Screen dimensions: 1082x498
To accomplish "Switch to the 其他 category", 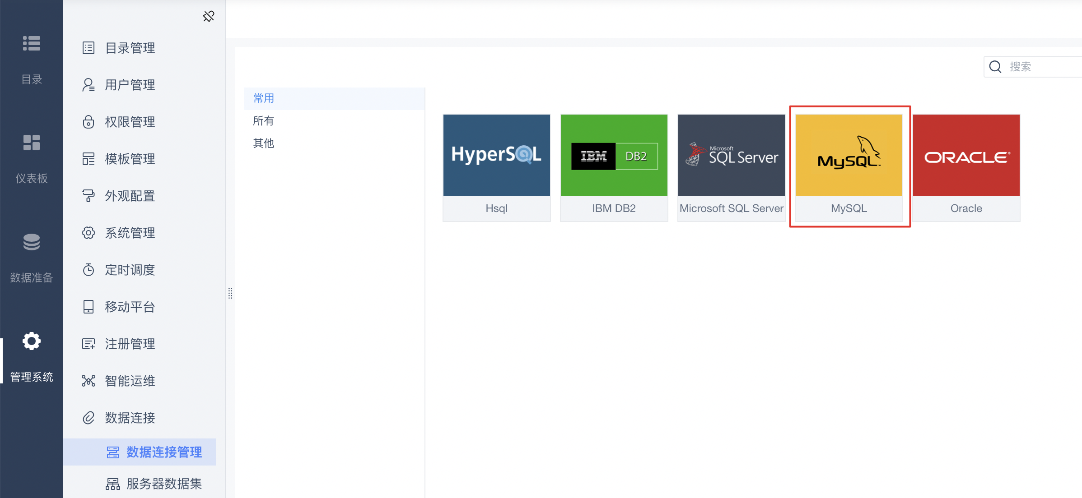I will [x=334, y=143].
